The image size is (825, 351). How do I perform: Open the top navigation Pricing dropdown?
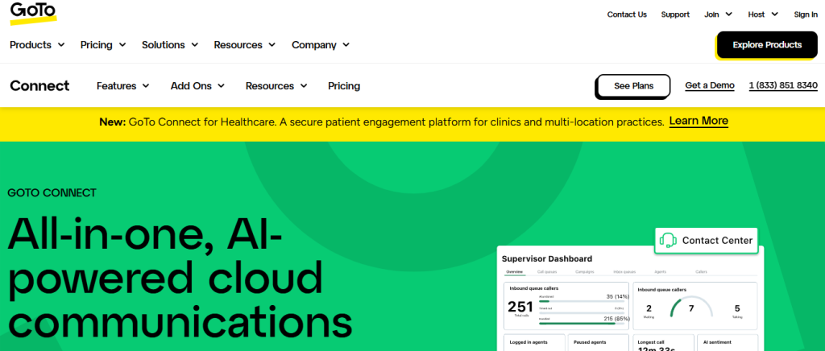click(103, 45)
